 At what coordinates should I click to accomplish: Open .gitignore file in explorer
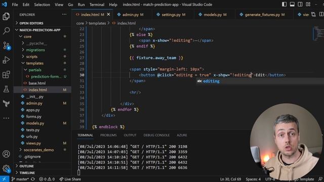pyautogui.click(x=43, y=156)
